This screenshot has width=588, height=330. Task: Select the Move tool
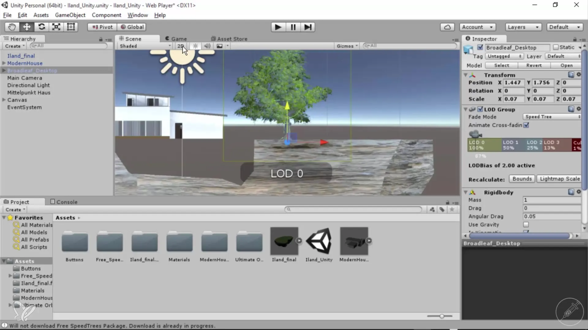point(27,27)
